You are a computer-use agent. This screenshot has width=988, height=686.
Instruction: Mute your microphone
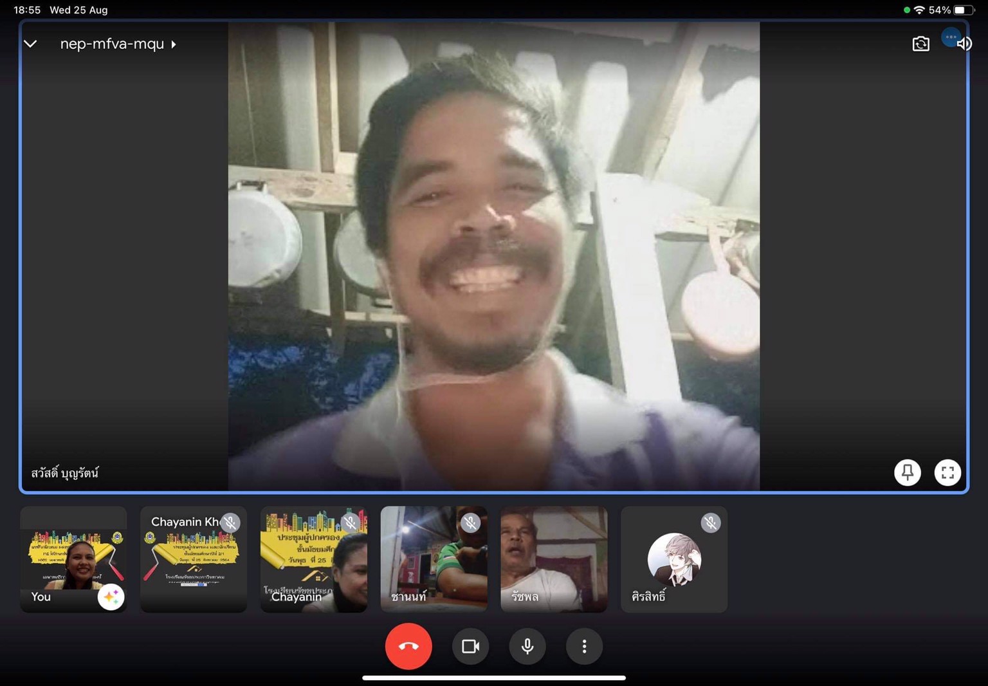[527, 646]
